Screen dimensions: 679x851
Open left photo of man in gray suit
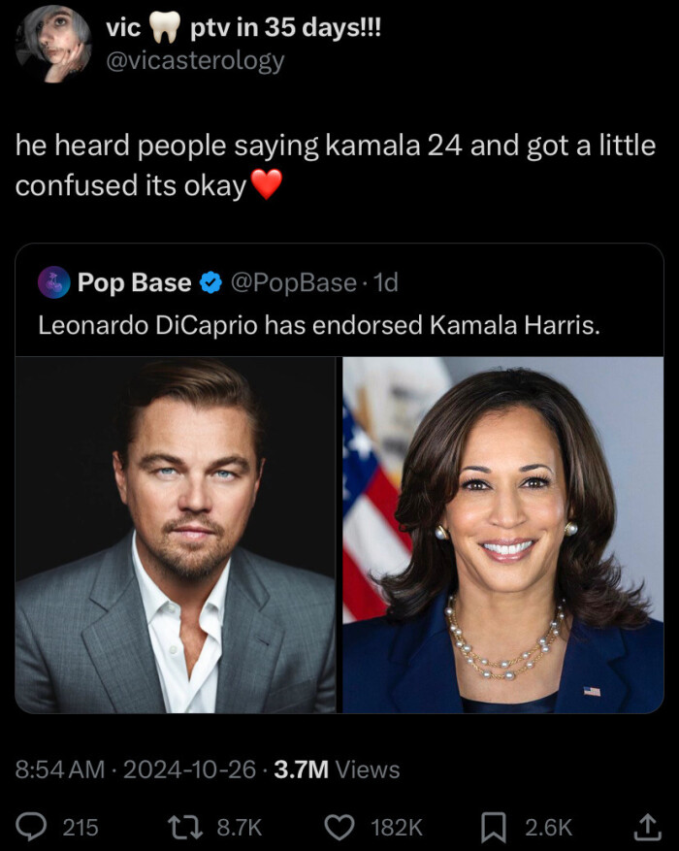pos(176,535)
